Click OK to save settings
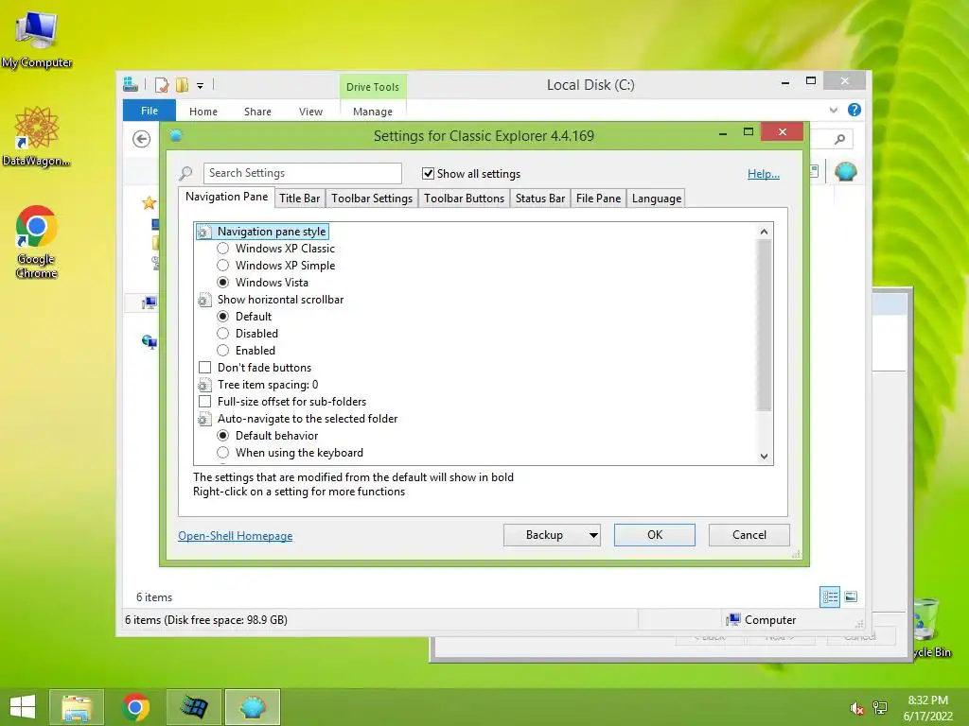 pos(655,535)
